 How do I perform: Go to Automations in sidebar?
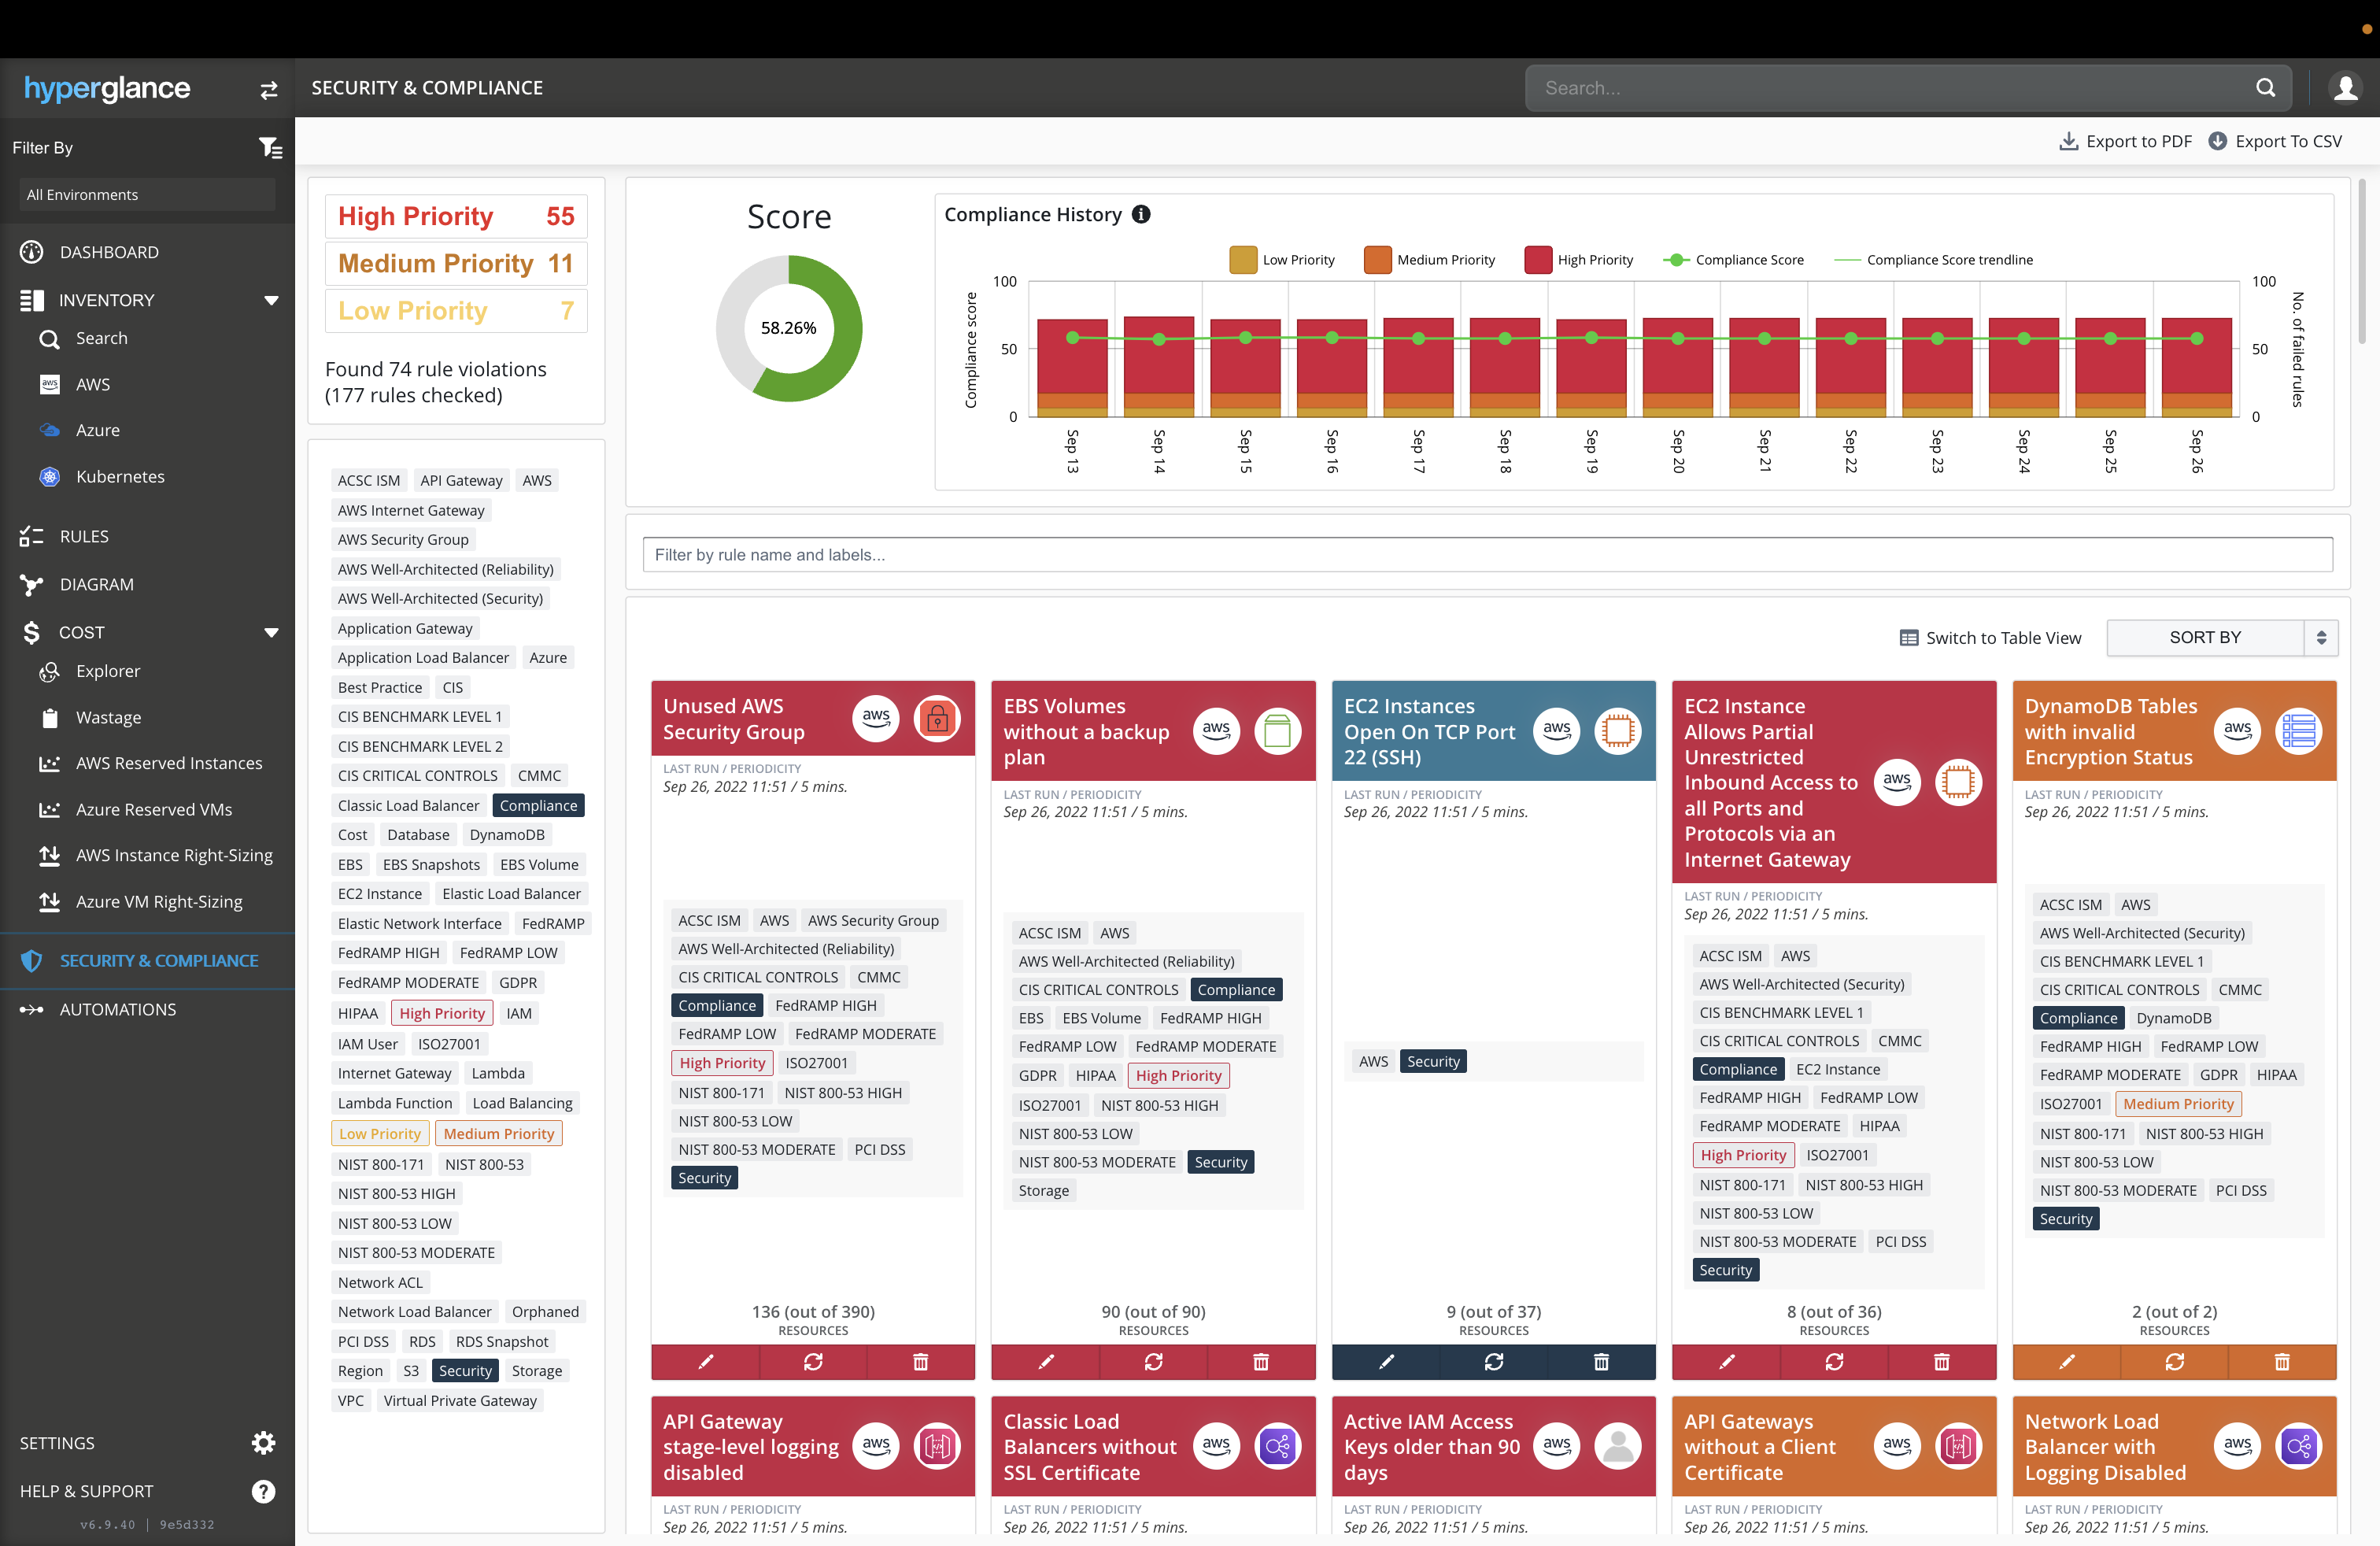[117, 1009]
